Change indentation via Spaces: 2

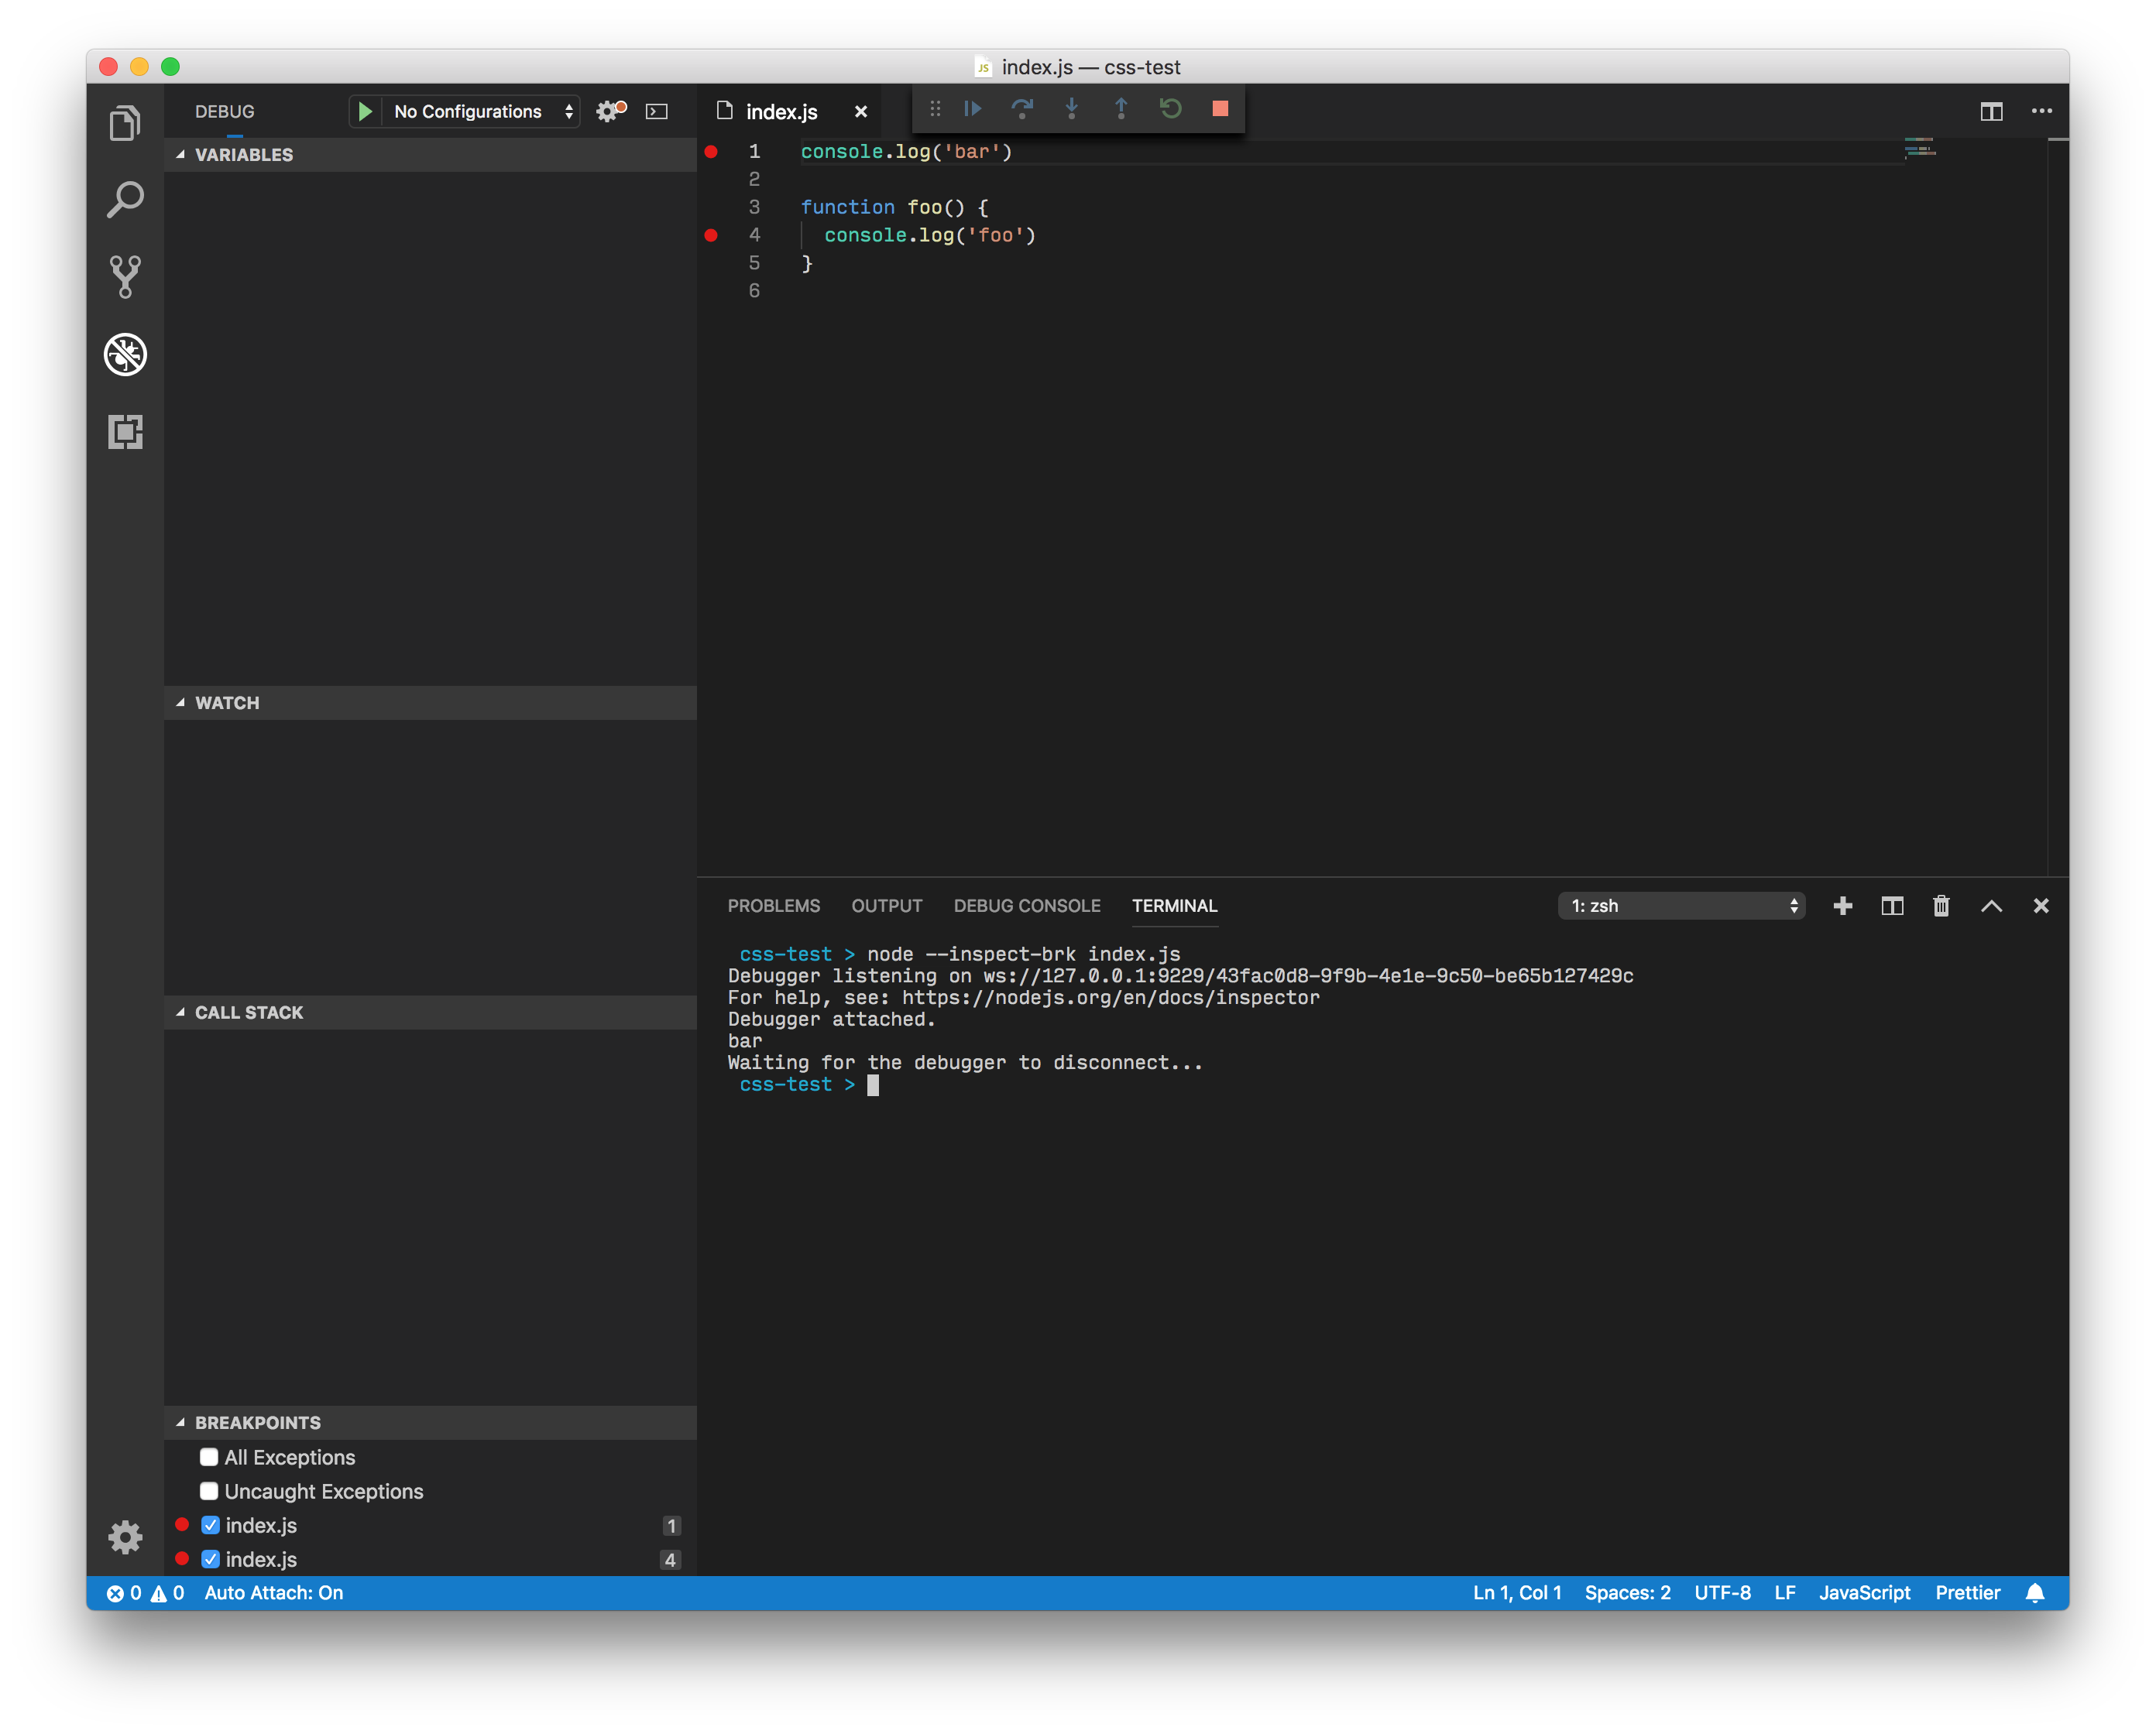(1627, 1593)
